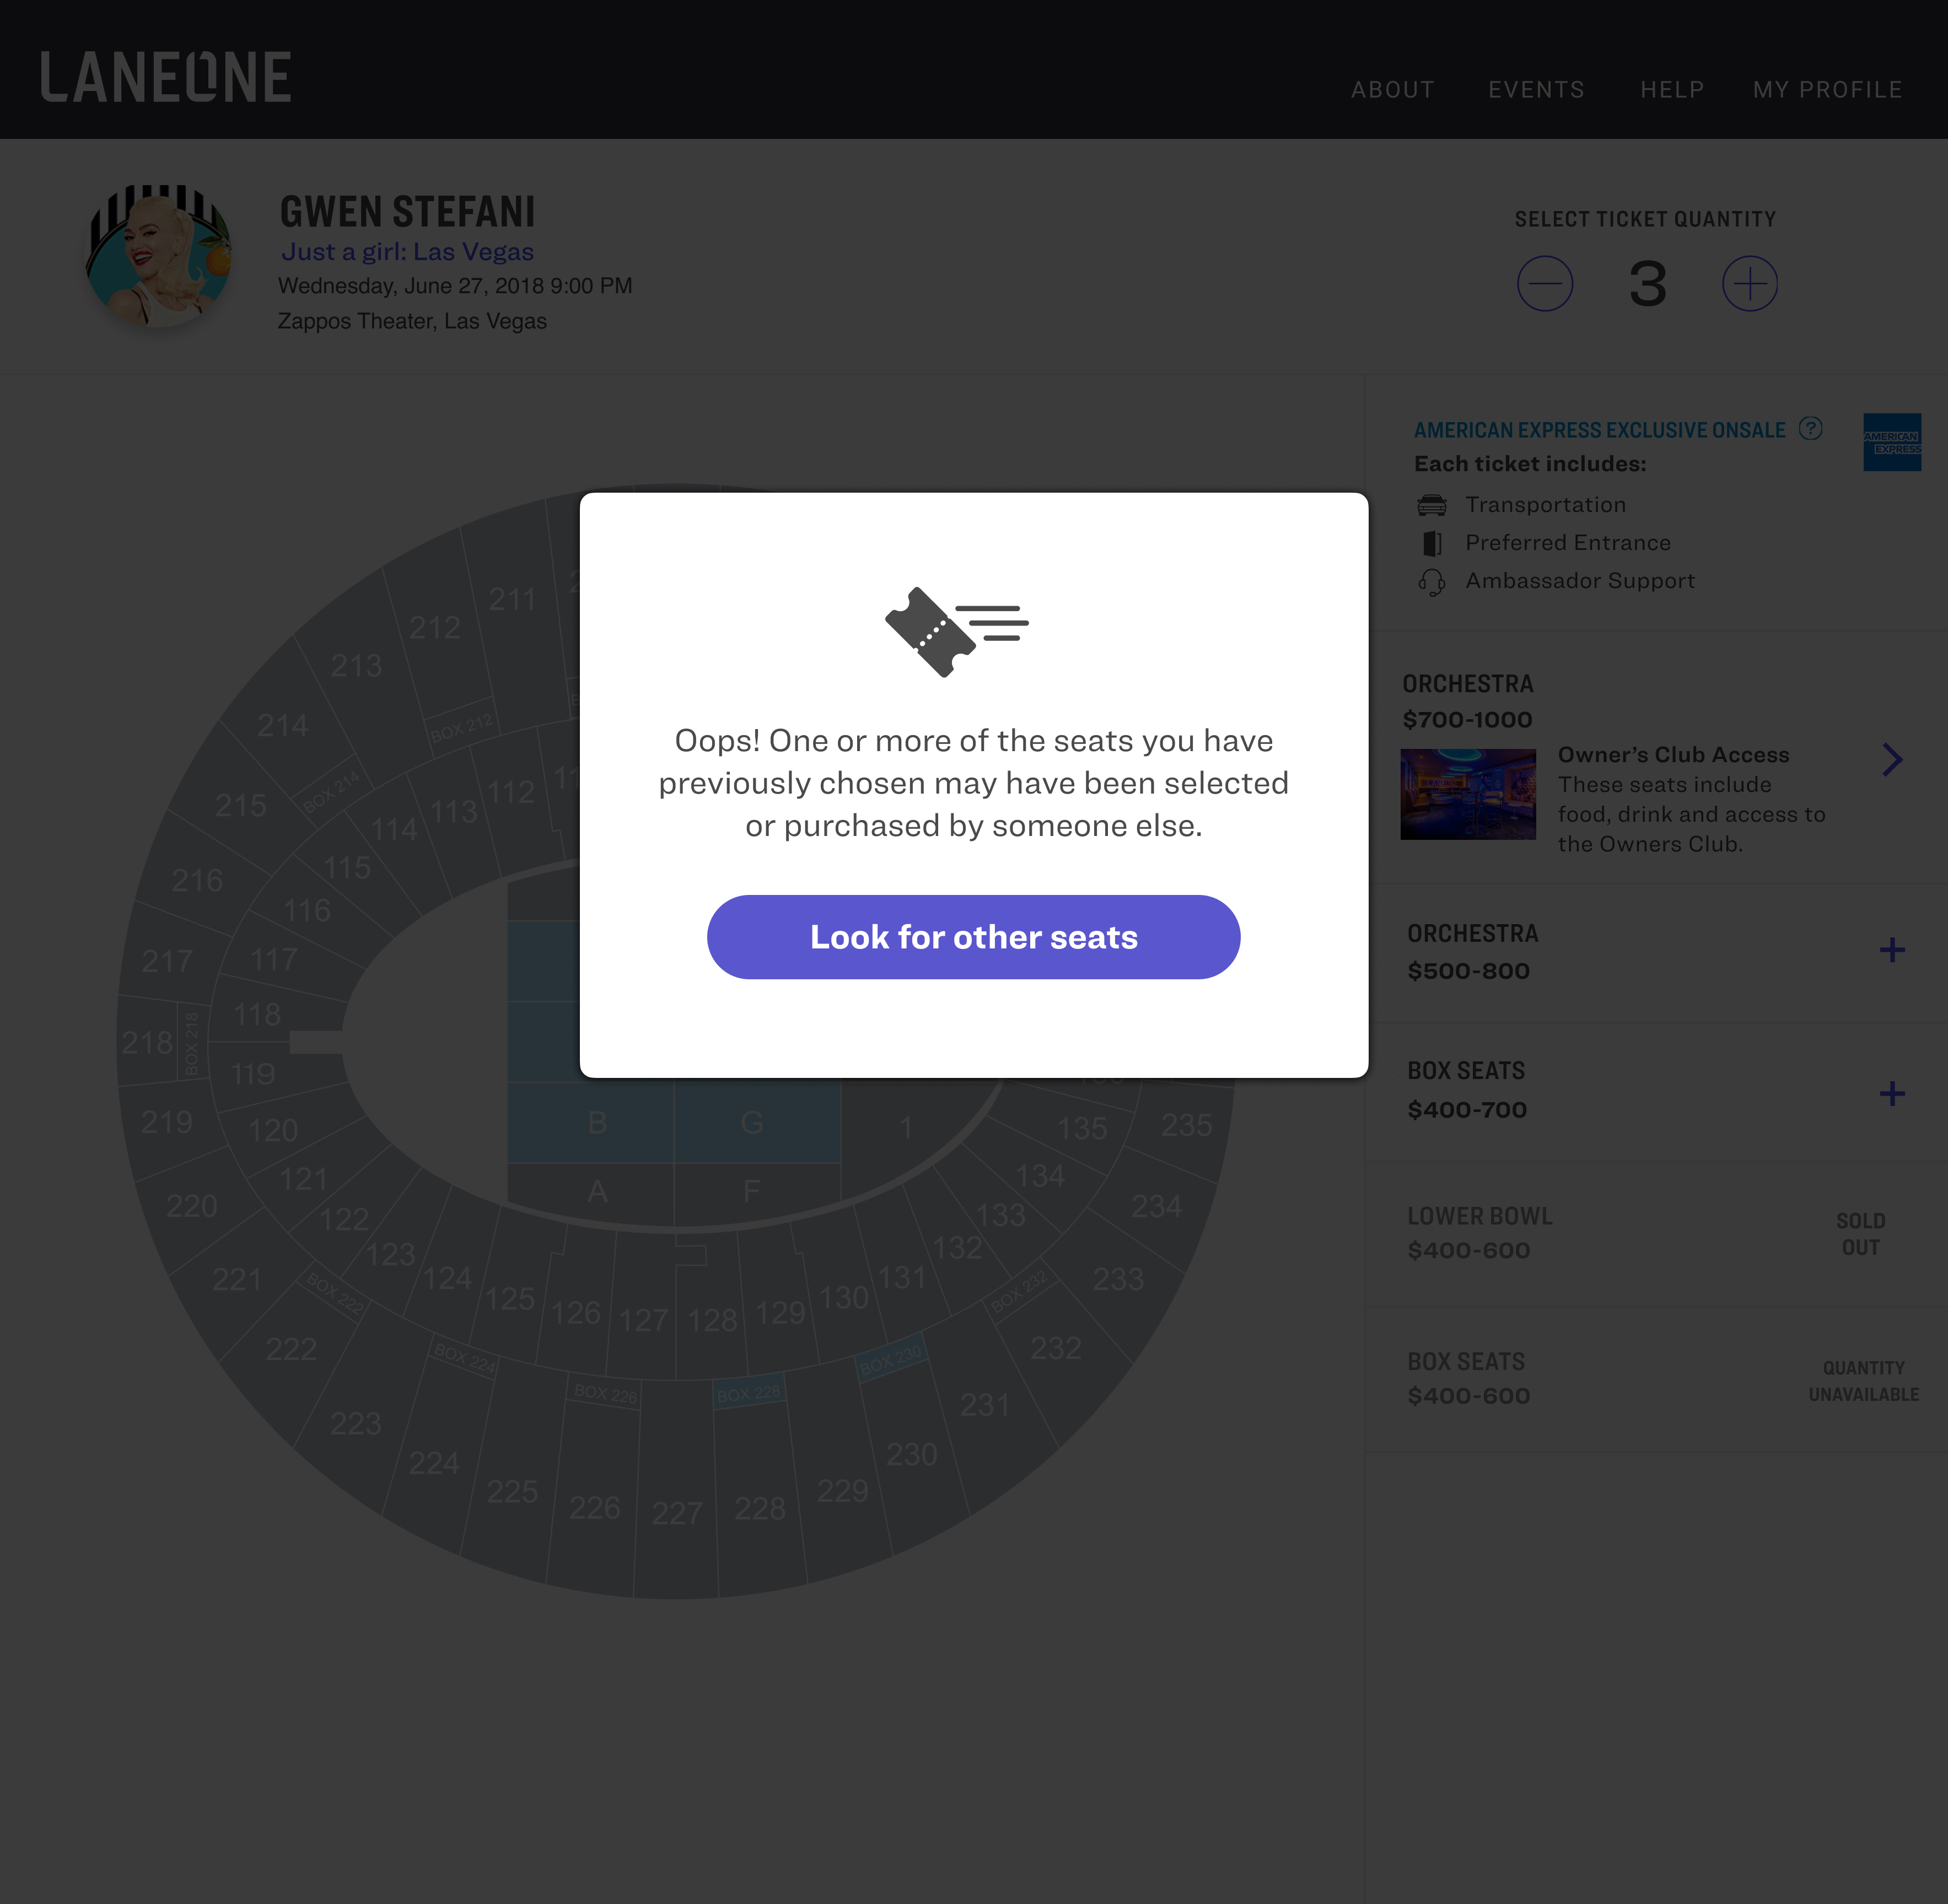
Task: Increase ticket quantity with plus icon
Action: (1749, 284)
